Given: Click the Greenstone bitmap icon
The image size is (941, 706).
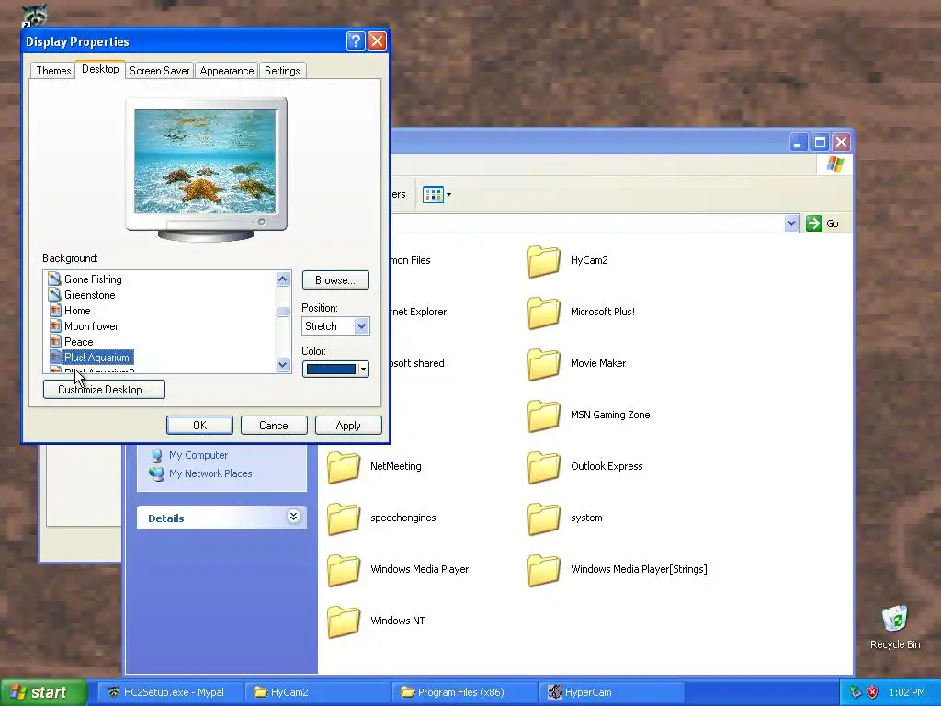Looking at the screenshot, I should [54, 294].
